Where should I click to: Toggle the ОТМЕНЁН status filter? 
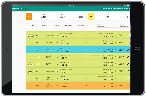[x=81, y=25]
